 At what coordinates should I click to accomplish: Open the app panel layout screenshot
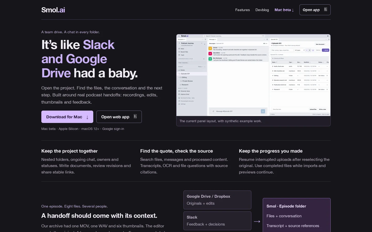(253, 75)
